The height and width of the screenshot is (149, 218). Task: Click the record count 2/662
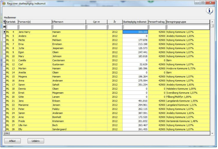[x=7, y=133]
